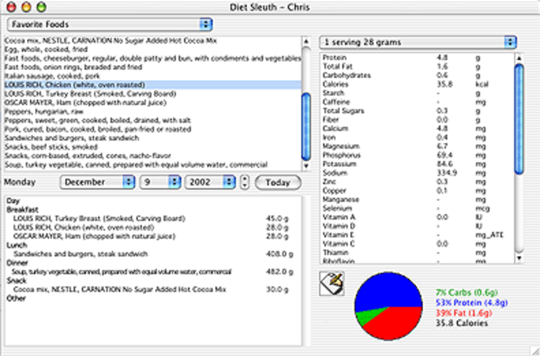
Task: Click the Protein nutrient row
Action: 417,58
